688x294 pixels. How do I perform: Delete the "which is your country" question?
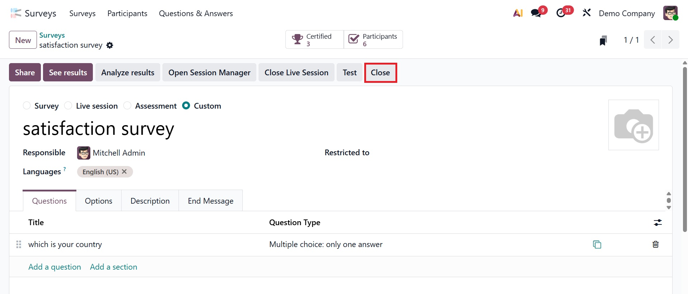[655, 245]
